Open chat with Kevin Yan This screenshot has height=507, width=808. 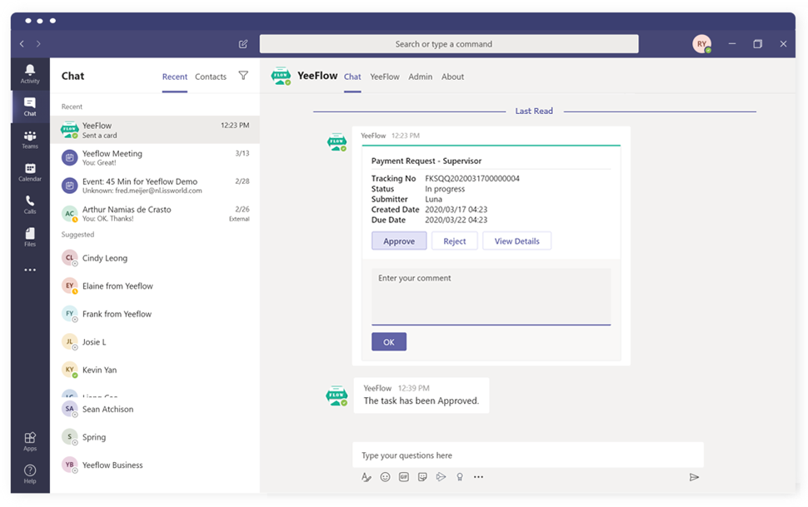tap(155, 370)
